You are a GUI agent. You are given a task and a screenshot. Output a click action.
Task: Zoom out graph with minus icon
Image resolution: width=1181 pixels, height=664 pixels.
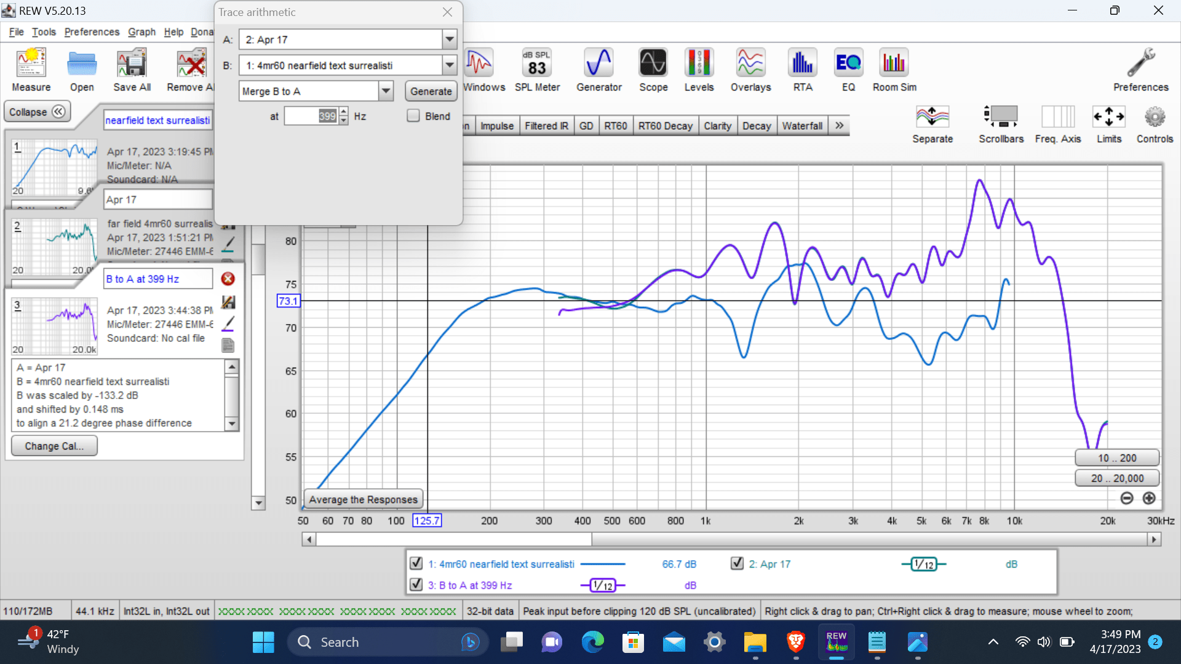coord(1127,498)
